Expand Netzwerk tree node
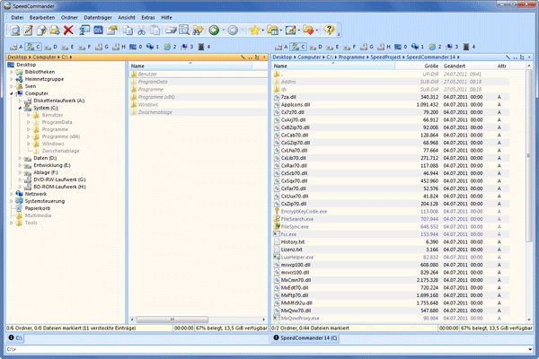This screenshot has width=539, height=359. pyautogui.click(x=12, y=194)
